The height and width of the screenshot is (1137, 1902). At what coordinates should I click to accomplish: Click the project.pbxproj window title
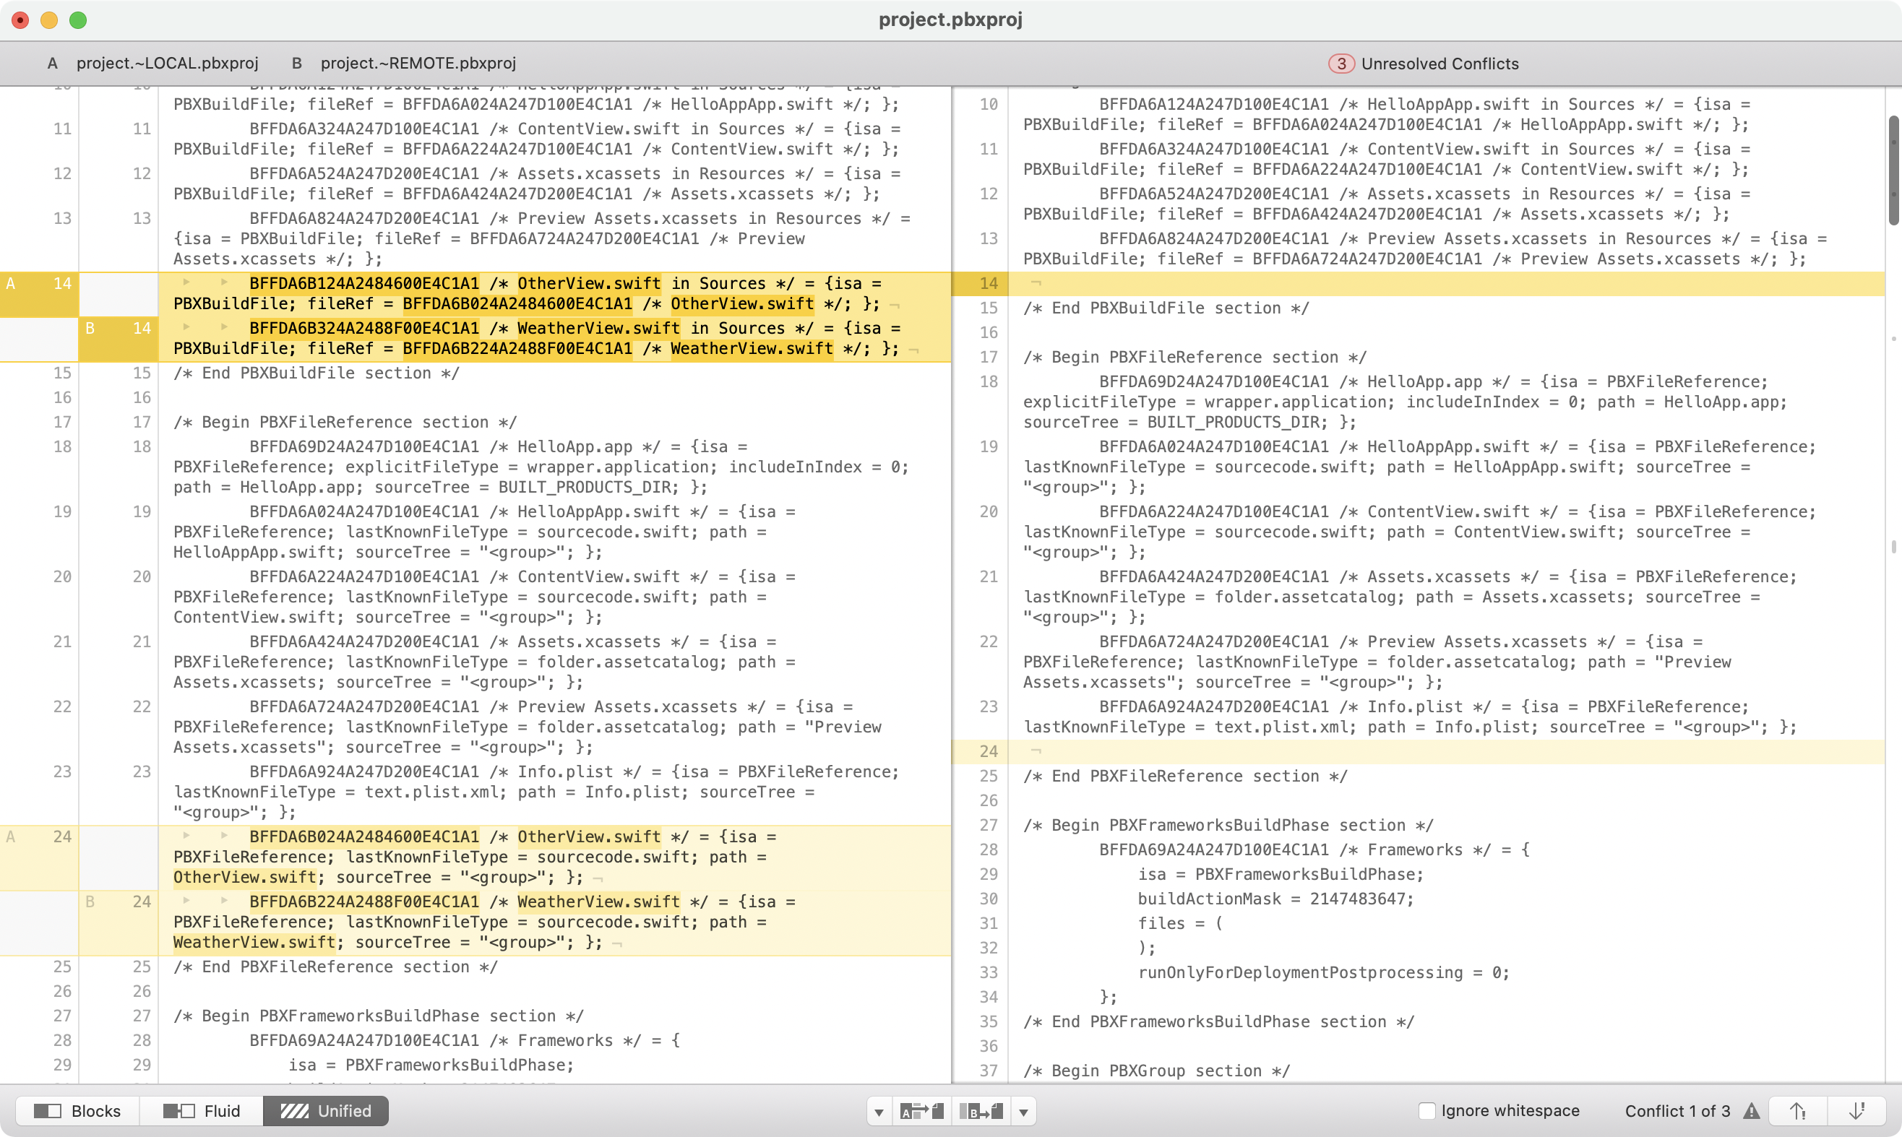click(950, 20)
